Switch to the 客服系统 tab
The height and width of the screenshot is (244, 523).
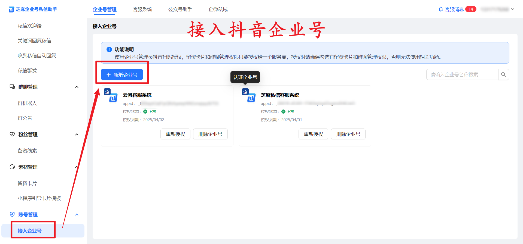tap(142, 10)
